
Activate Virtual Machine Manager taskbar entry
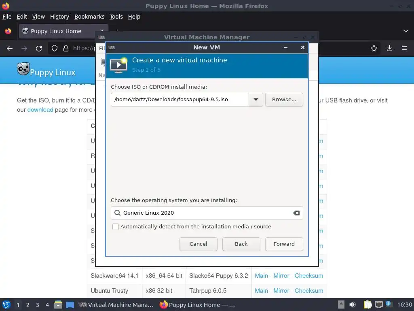tap(116, 305)
